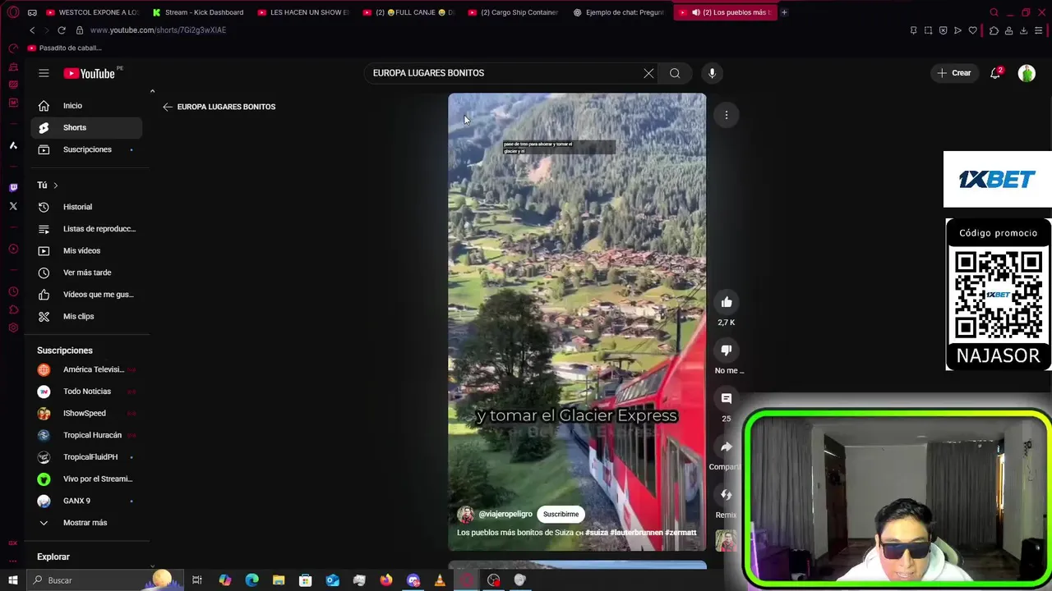The height and width of the screenshot is (591, 1052).
Task: Open the Short's sound thumbnail
Action: point(726,540)
